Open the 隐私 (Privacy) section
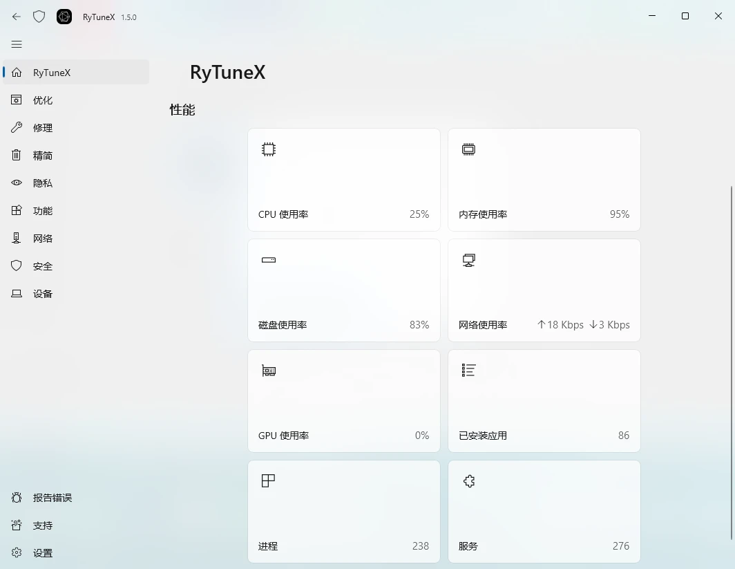The height and width of the screenshot is (569, 735). click(41, 183)
